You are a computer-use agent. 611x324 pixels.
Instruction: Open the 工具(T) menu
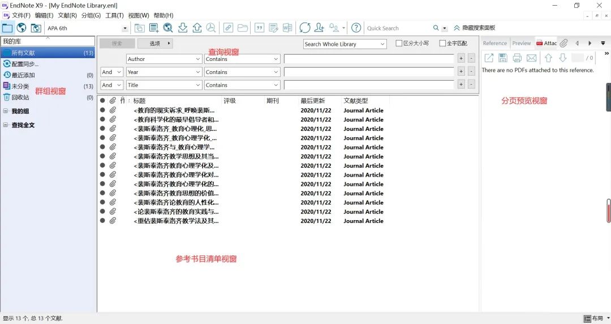(114, 15)
